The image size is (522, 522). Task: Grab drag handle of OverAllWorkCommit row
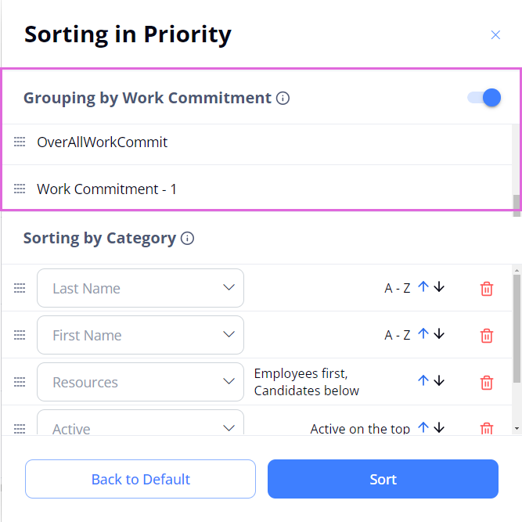(x=20, y=142)
